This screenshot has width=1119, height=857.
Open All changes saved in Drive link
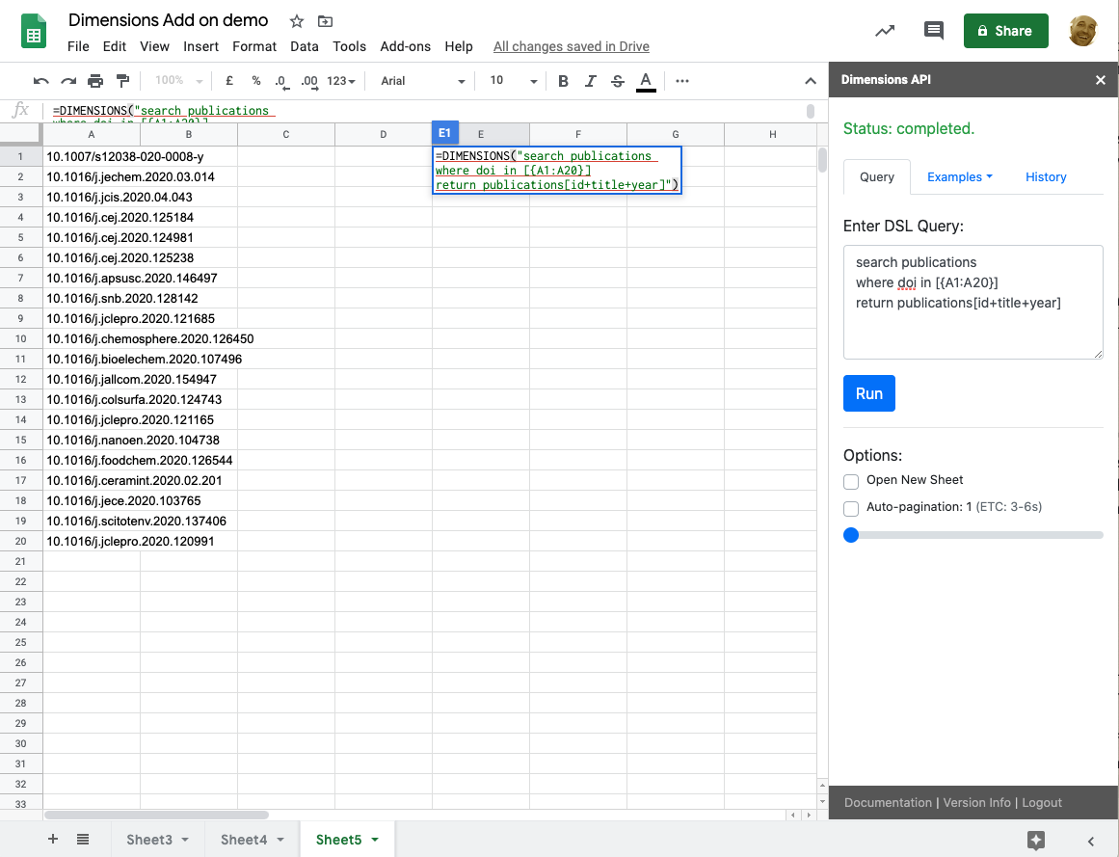pos(571,46)
